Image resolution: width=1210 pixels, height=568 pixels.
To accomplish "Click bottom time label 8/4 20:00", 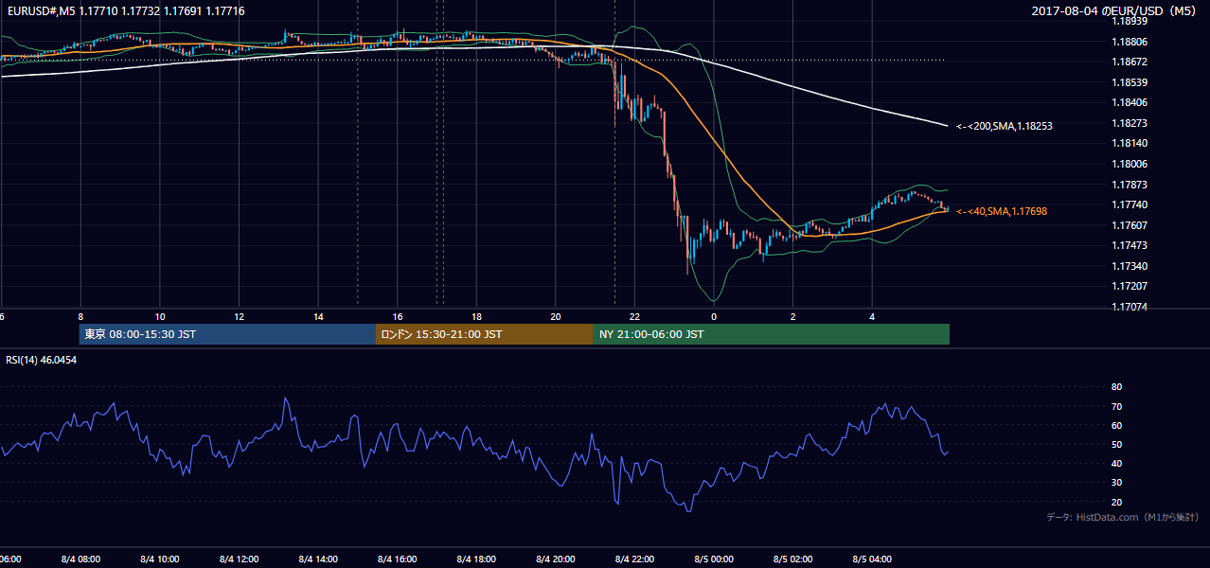I will (556, 559).
